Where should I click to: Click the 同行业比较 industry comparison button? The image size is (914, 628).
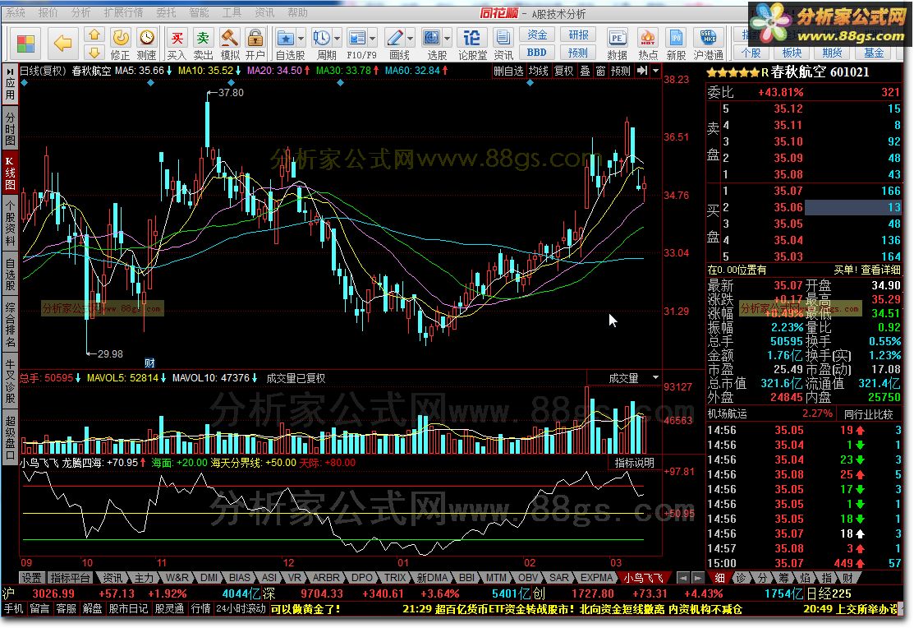point(869,413)
